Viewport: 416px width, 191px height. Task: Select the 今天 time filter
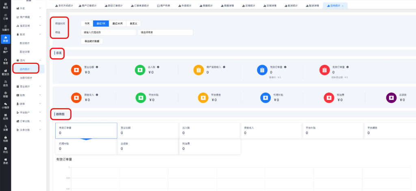coord(87,23)
